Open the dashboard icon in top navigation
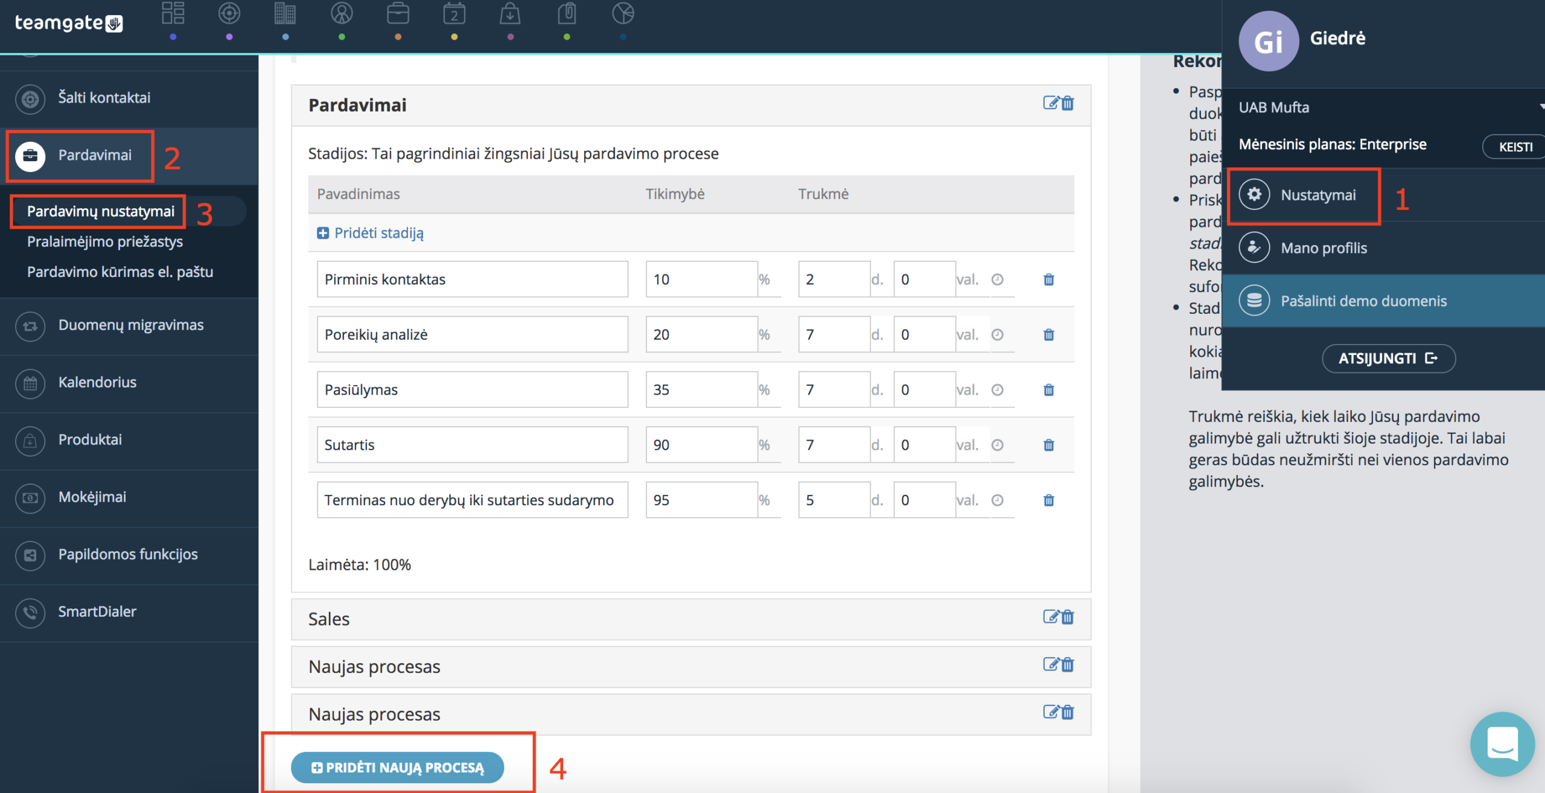Screen dimensions: 1545x793 click(173, 13)
